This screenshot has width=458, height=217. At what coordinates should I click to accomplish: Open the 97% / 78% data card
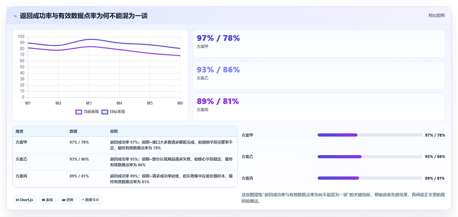click(319, 44)
